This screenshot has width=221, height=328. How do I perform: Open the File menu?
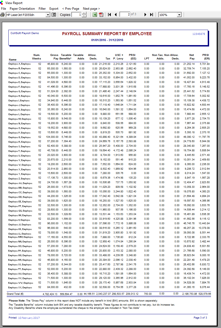(4, 9)
